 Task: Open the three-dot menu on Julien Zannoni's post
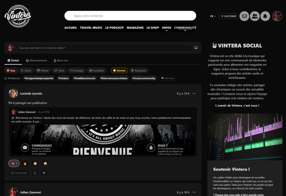[194, 192]
